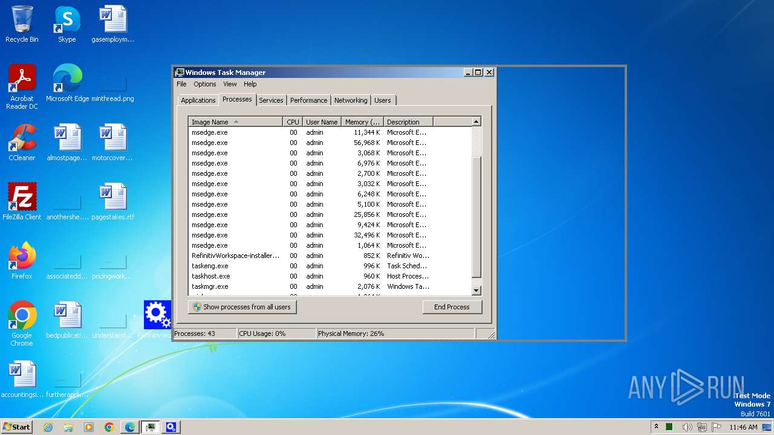774x435 pixels.
Task: Click the Task Manager taskbar button
Action: click(x=151, y=427)
